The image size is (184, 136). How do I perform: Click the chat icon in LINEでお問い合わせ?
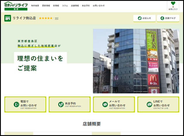click(149, 104)
